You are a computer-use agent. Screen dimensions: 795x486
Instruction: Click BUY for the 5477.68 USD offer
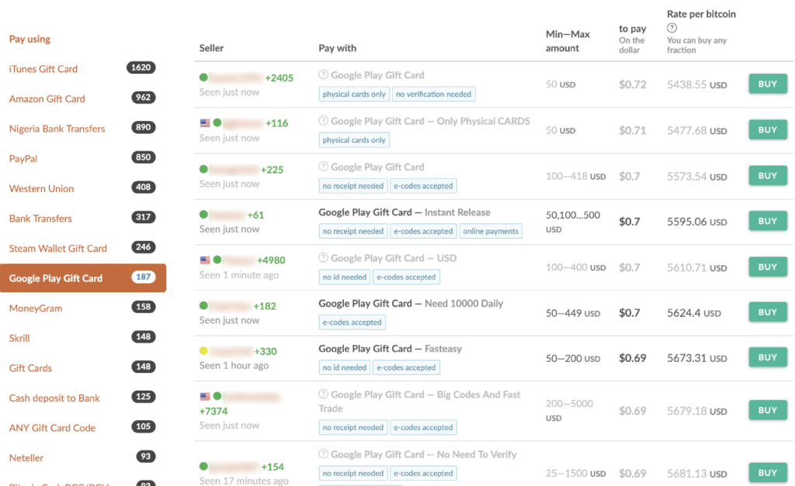tap(768, 129)
